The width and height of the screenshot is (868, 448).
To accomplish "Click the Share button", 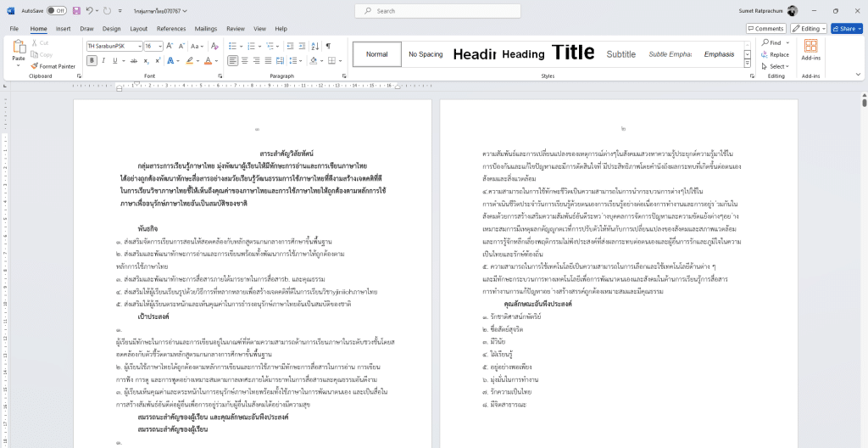I will (847, 28).
